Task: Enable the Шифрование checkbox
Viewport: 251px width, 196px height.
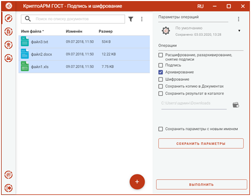Action: pyautogui.click(x=160, y=79)
